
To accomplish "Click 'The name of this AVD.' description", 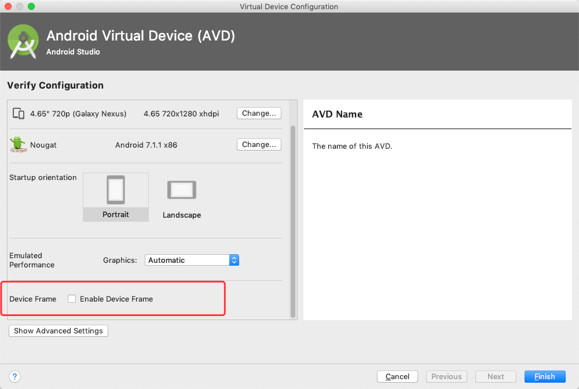I will coord(352,146).
